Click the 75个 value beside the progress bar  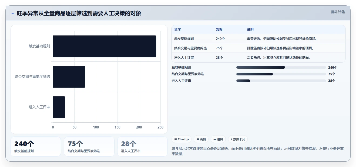332,74
